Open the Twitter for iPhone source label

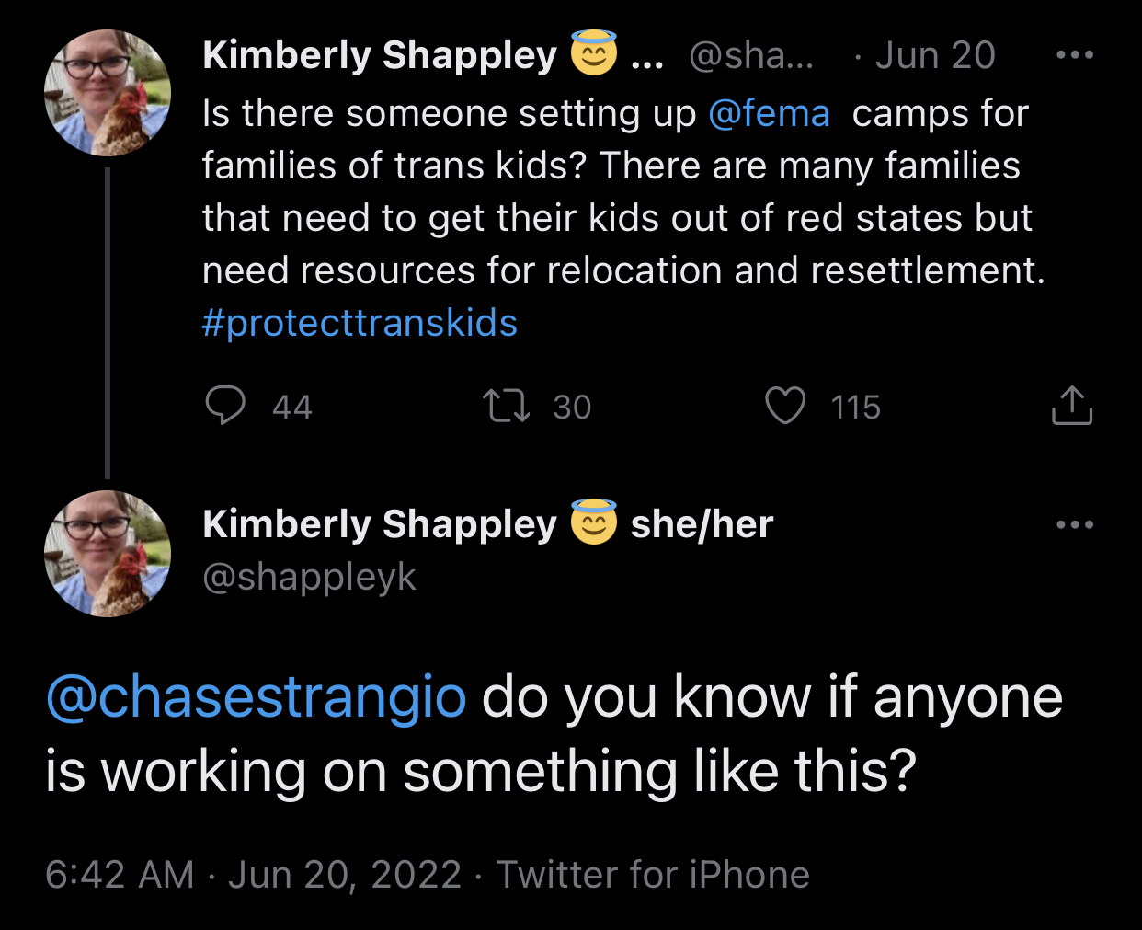tap(653, 874)
